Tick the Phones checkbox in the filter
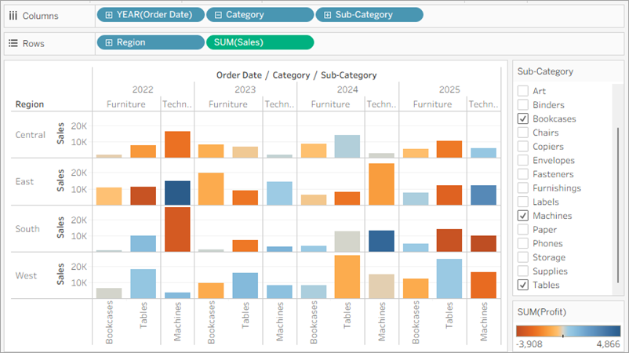Image resolution: width=629 pixels, height=353 pixels. pos(523,243)
